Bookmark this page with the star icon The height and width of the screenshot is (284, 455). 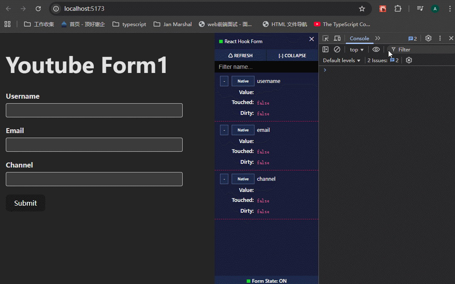click(362, 9)
